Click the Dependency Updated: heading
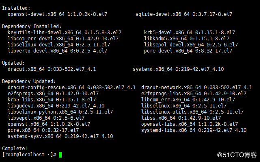This screenshot has height=162, width=261. (29, 81)
